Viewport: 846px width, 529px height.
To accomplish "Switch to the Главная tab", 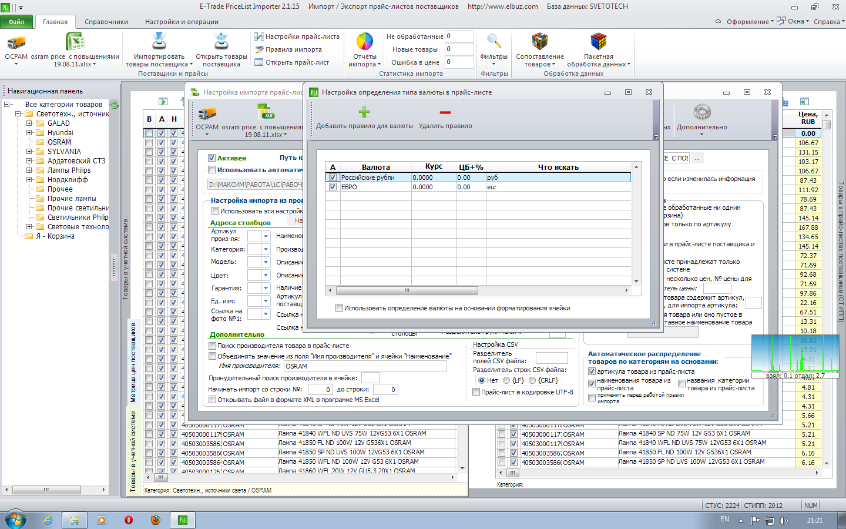I will [x=55, y=22].
